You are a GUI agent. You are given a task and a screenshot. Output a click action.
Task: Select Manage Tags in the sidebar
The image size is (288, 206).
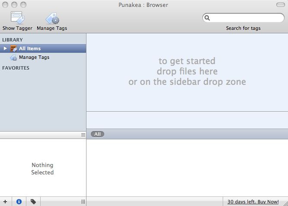(x=34, y=57)
